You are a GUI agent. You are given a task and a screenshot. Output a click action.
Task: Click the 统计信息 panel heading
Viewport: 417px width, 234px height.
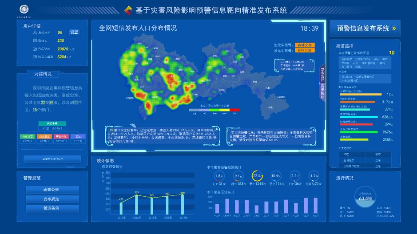[x=105, y=161]
